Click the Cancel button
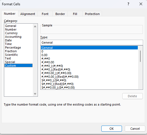Image resolution: width=147 pixels, height=135 pixels. point(135,129)
